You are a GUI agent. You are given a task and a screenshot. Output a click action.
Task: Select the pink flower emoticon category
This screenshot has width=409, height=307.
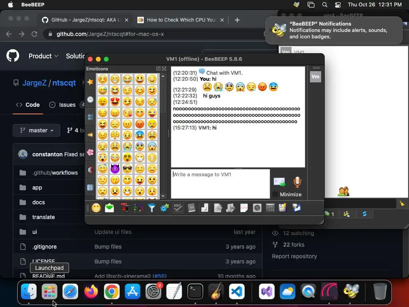90,152
